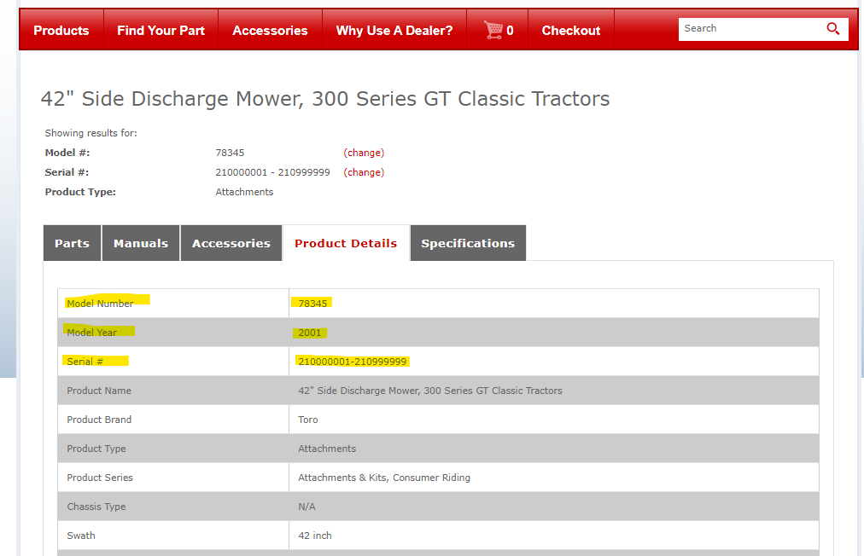Switch to the Parts tab
This screenshot has width=864, height=556.
[x=72, y=243]
